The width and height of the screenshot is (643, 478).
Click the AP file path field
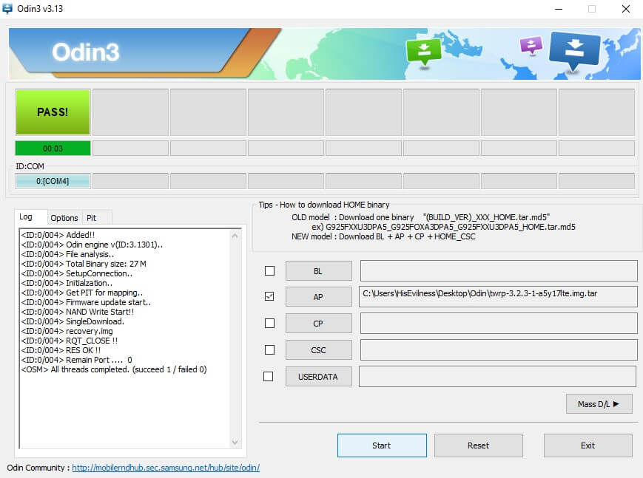pyautogui.click(x=498, y=296)
